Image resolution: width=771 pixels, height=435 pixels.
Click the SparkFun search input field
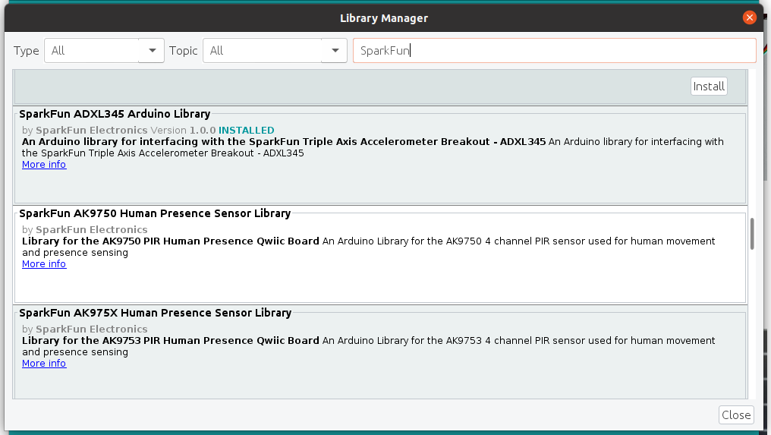point(554,51)
